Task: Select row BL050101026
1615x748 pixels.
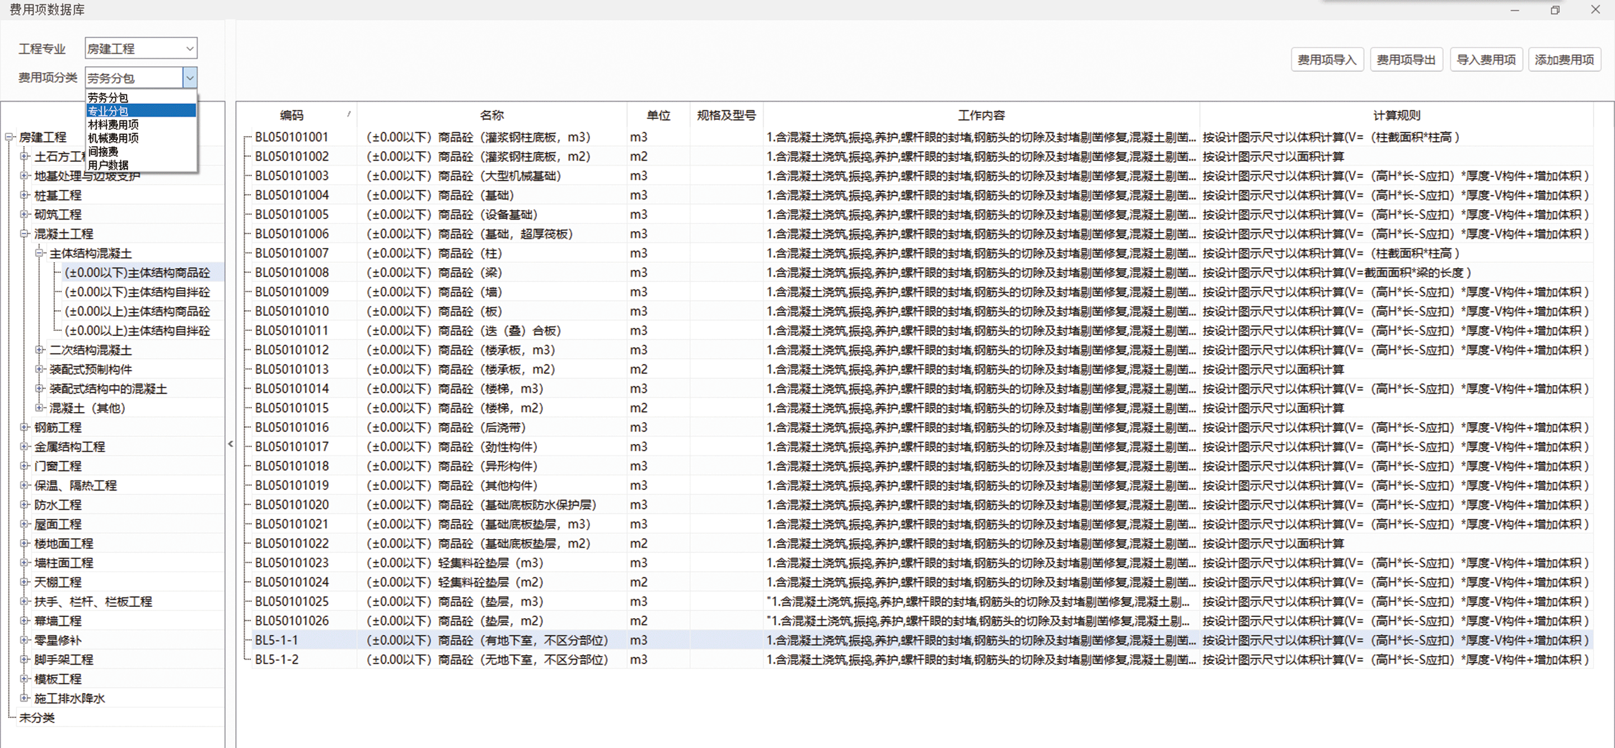Action: pos(922,621)
